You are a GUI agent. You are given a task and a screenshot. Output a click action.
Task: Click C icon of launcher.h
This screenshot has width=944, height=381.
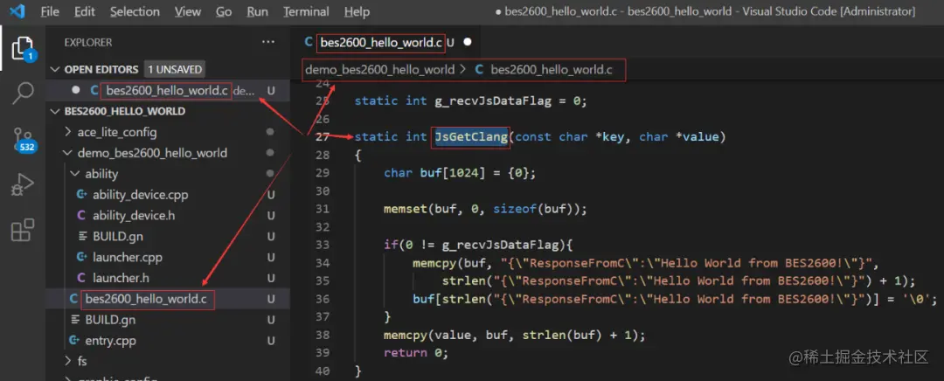pos(81,278)
